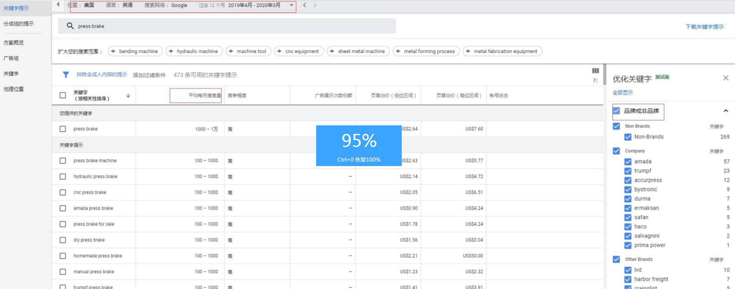Open keywords sidebar item

pyautogui.click(x=11, y=73)
